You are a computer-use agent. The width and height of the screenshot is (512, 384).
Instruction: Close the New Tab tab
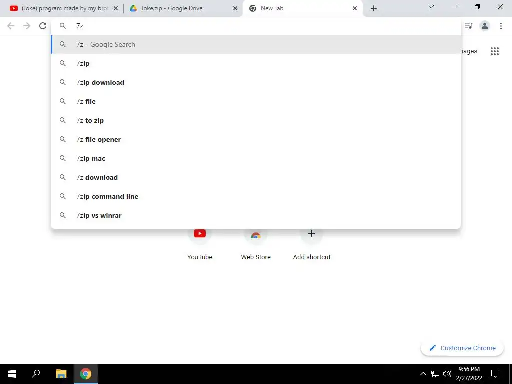tap(355, 9)
